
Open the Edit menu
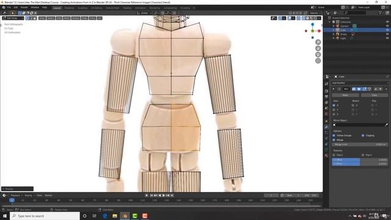click(16, 7)
